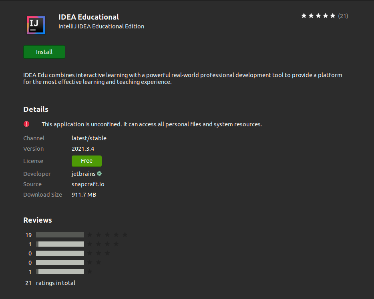Image resolution: width=374 pixels, height=299 pixels.
Task: Click the red unconfined warning icon
Action: (x=26, y=124)
